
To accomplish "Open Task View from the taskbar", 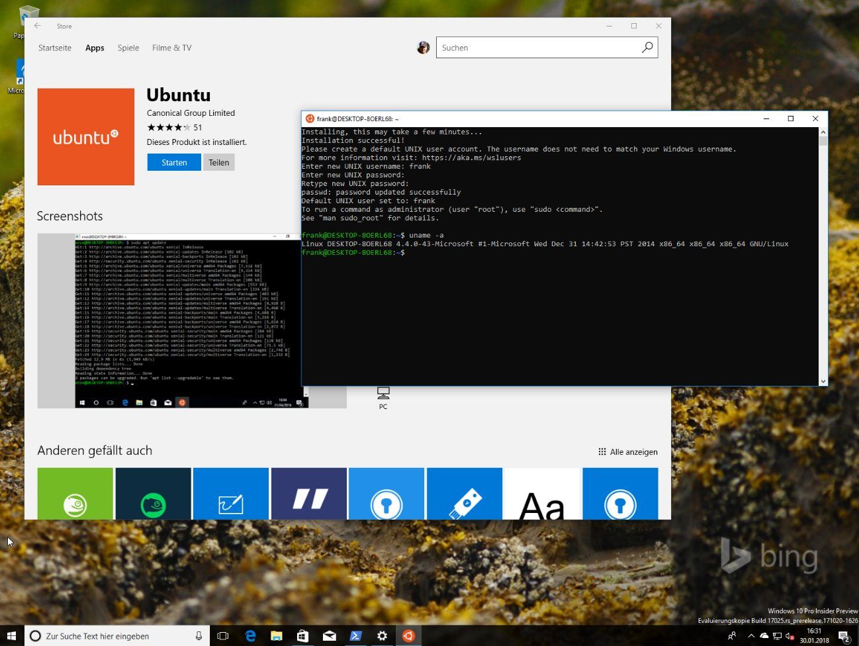I will [223, 636].
